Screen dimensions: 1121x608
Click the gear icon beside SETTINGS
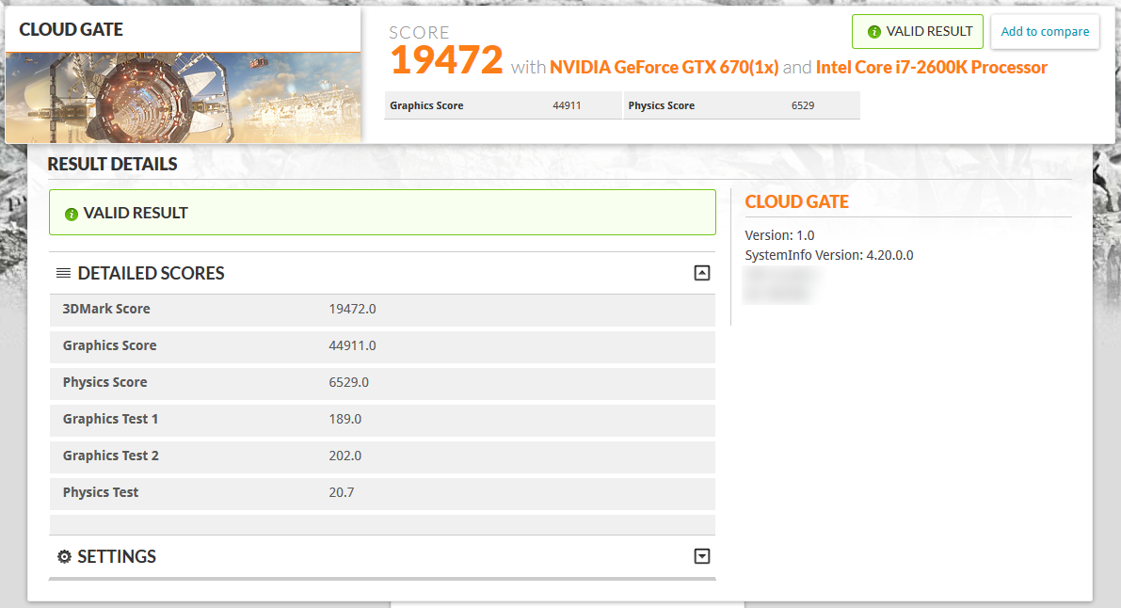pos(64,556)
